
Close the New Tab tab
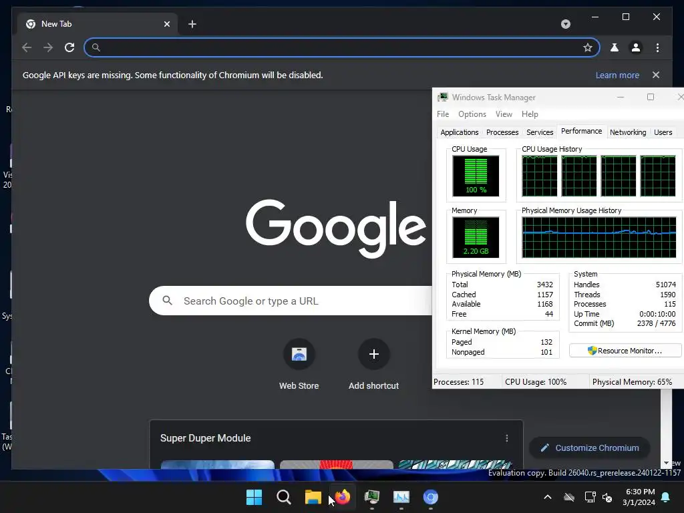(x=166, y=24)
